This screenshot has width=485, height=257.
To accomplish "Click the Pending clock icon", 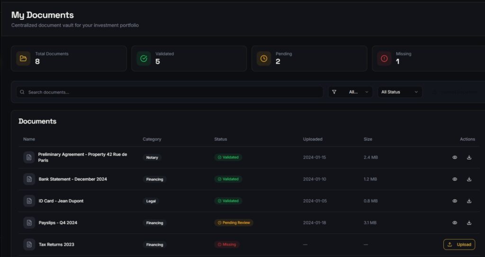I will coord(264,58).
